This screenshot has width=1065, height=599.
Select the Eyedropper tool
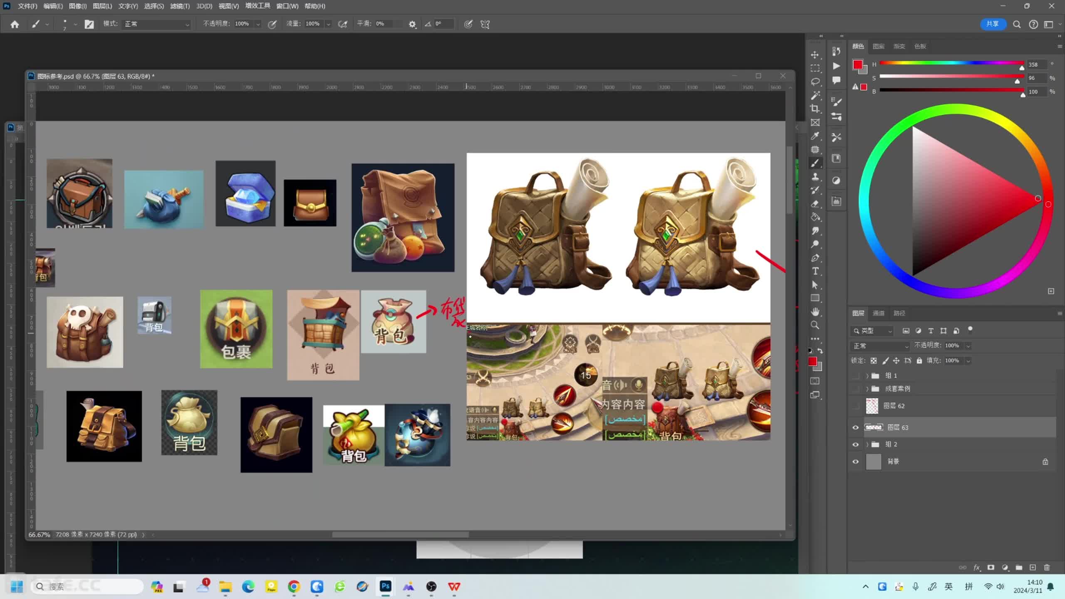pyautogui.click(x=815, y=136)
